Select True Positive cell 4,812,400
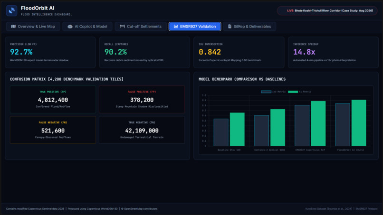This screenshot has height=215, width=383. tap(53, 99)
